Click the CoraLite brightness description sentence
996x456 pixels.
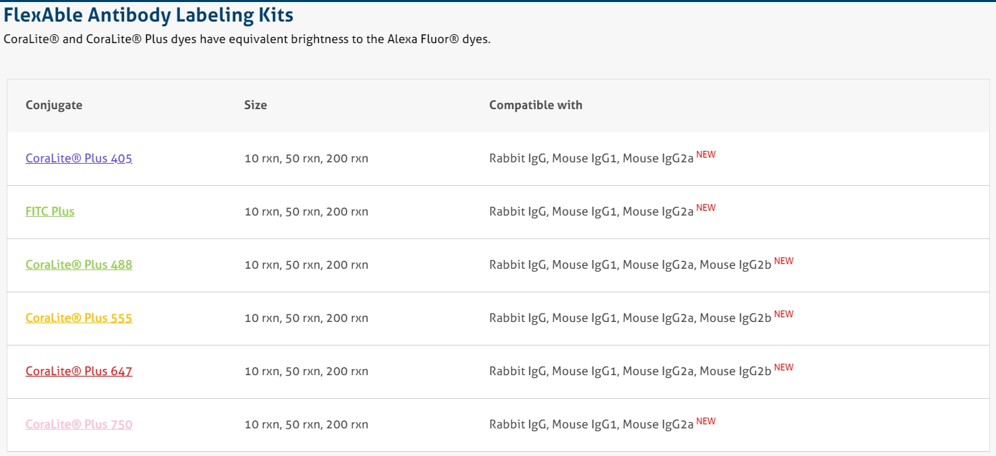(247, 39)
